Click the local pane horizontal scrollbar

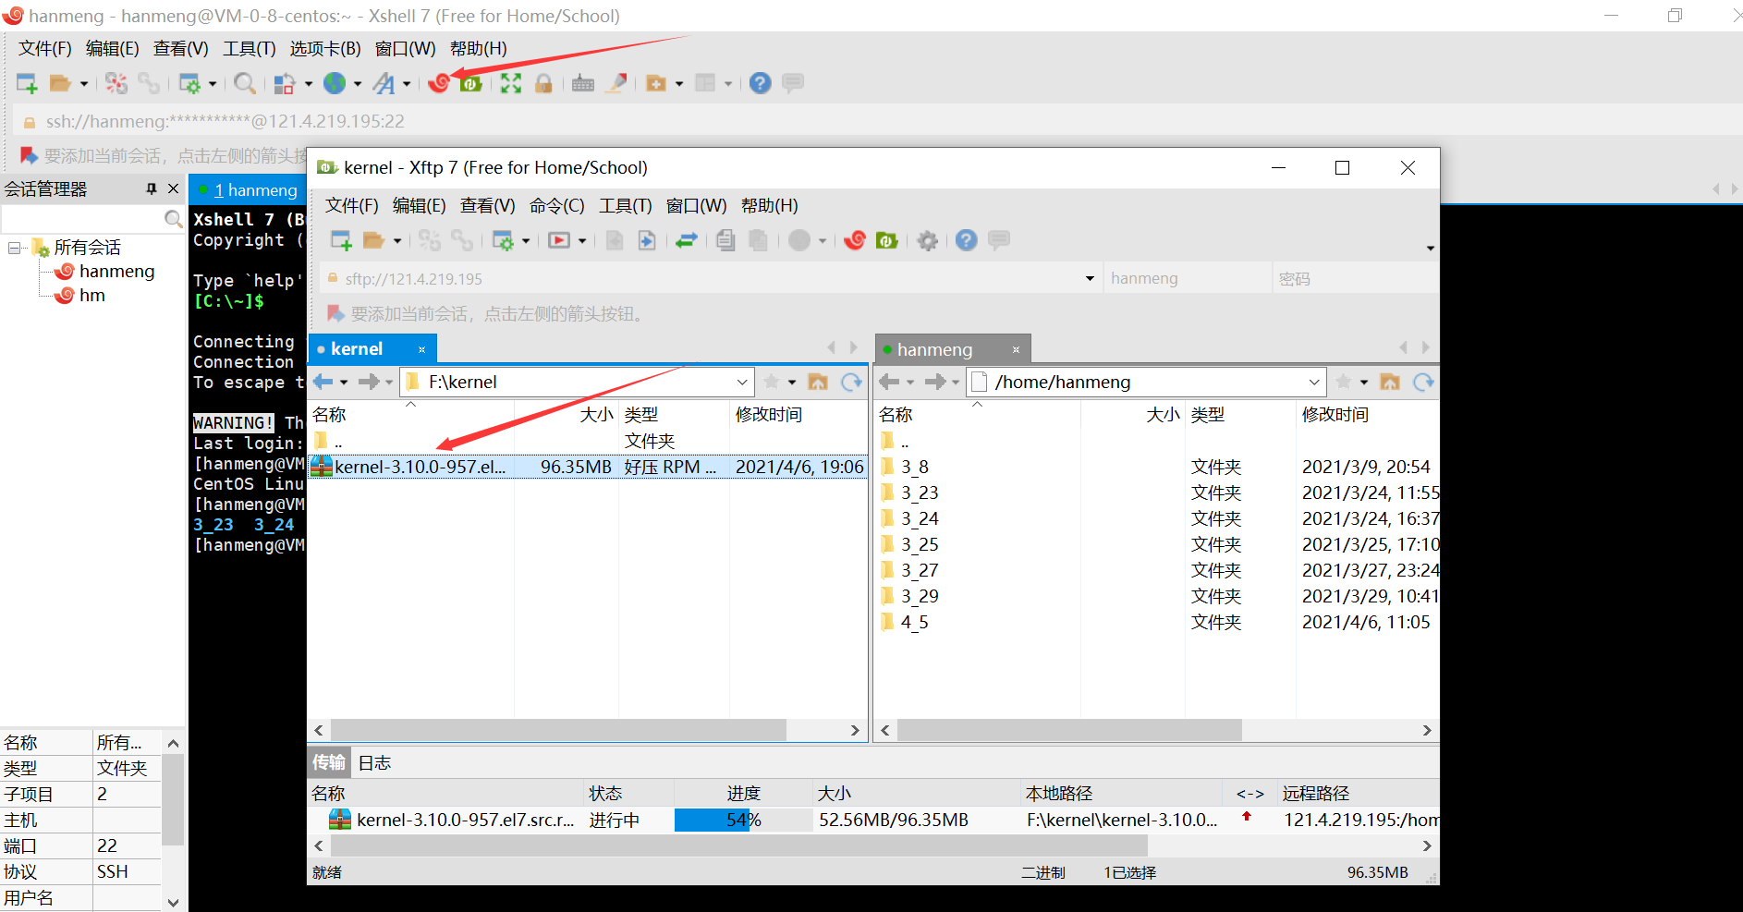coord(557,730)
